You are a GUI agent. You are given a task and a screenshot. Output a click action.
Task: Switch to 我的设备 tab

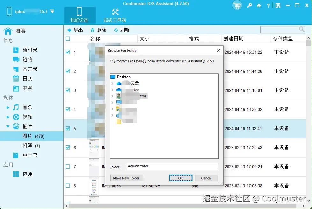79,15
